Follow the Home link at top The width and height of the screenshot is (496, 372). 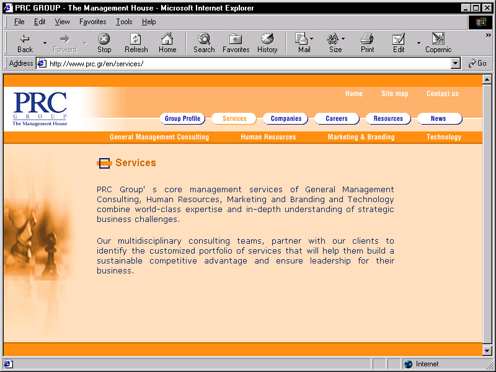click(353, 94)
